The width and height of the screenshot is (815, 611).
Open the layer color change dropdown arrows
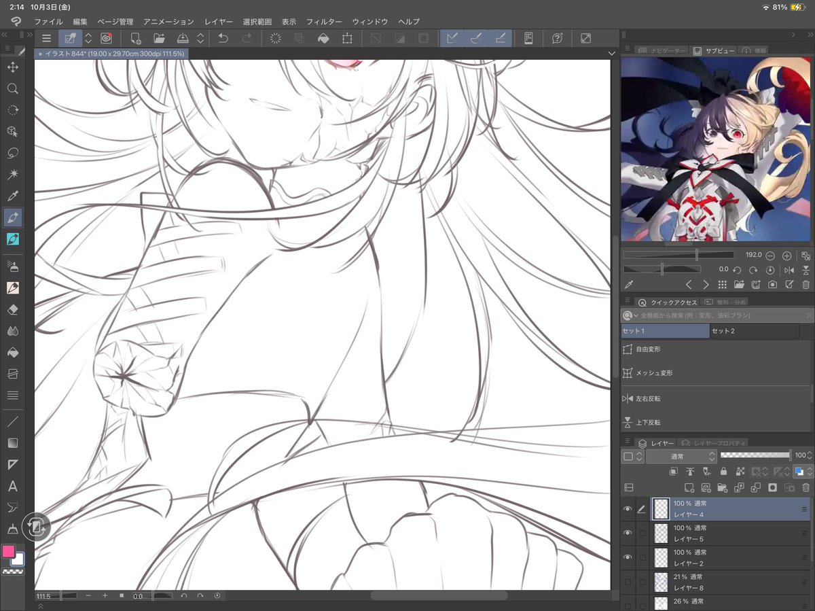(x=809, y=471)
